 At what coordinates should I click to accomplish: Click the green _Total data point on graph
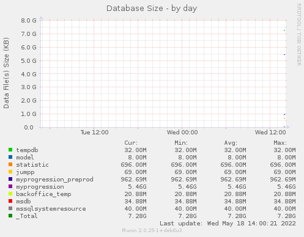pyautogui.click(x=284, y=31)
